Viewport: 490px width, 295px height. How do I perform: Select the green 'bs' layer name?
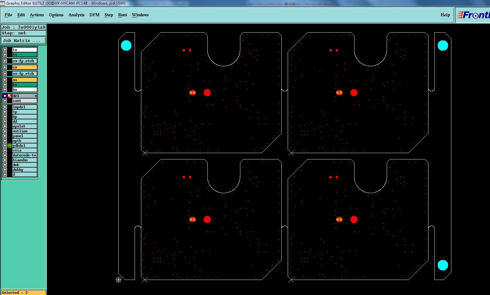[x=25, y=85]
